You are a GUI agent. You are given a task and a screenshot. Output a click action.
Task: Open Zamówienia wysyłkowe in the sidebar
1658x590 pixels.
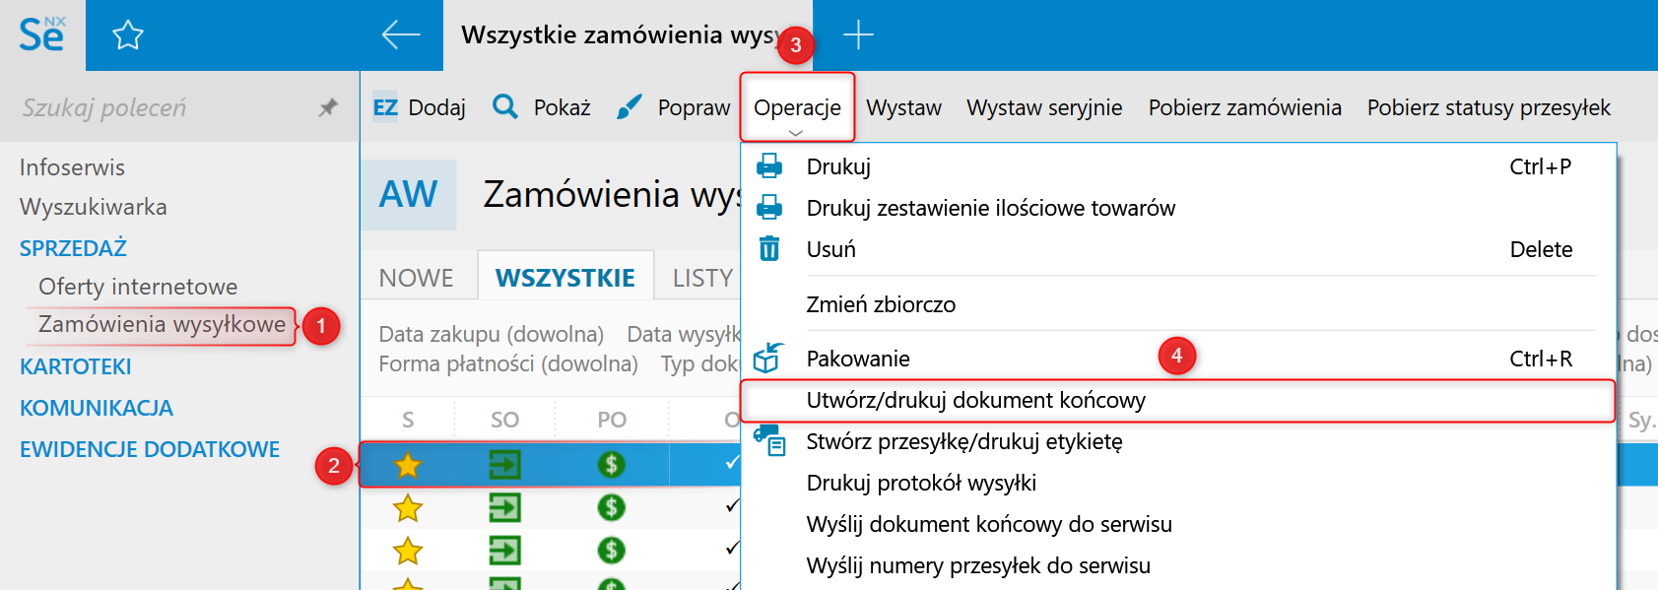[x=162, y=324]
